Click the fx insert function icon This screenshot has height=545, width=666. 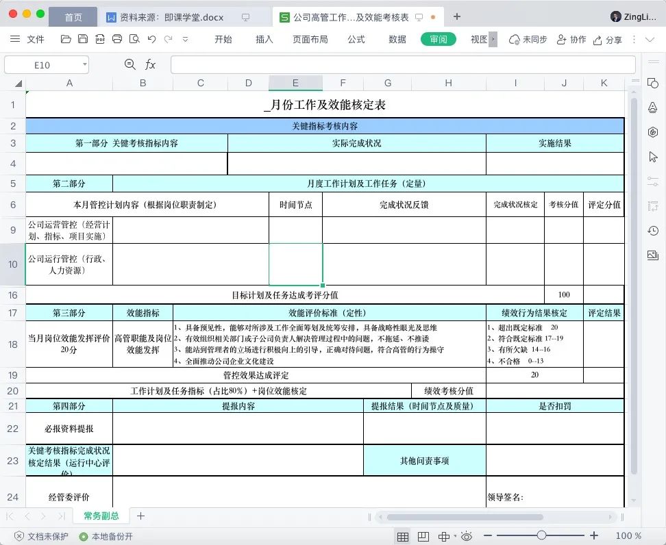point(150,64)
